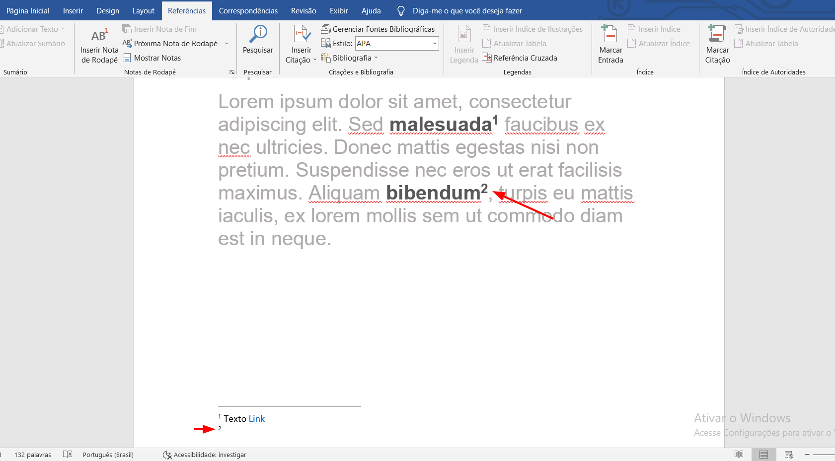Click the 132 palavras word count
Screen dimensions: 835x461
33,455
